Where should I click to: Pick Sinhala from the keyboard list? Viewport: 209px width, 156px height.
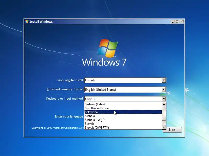[x=123, y=116]
